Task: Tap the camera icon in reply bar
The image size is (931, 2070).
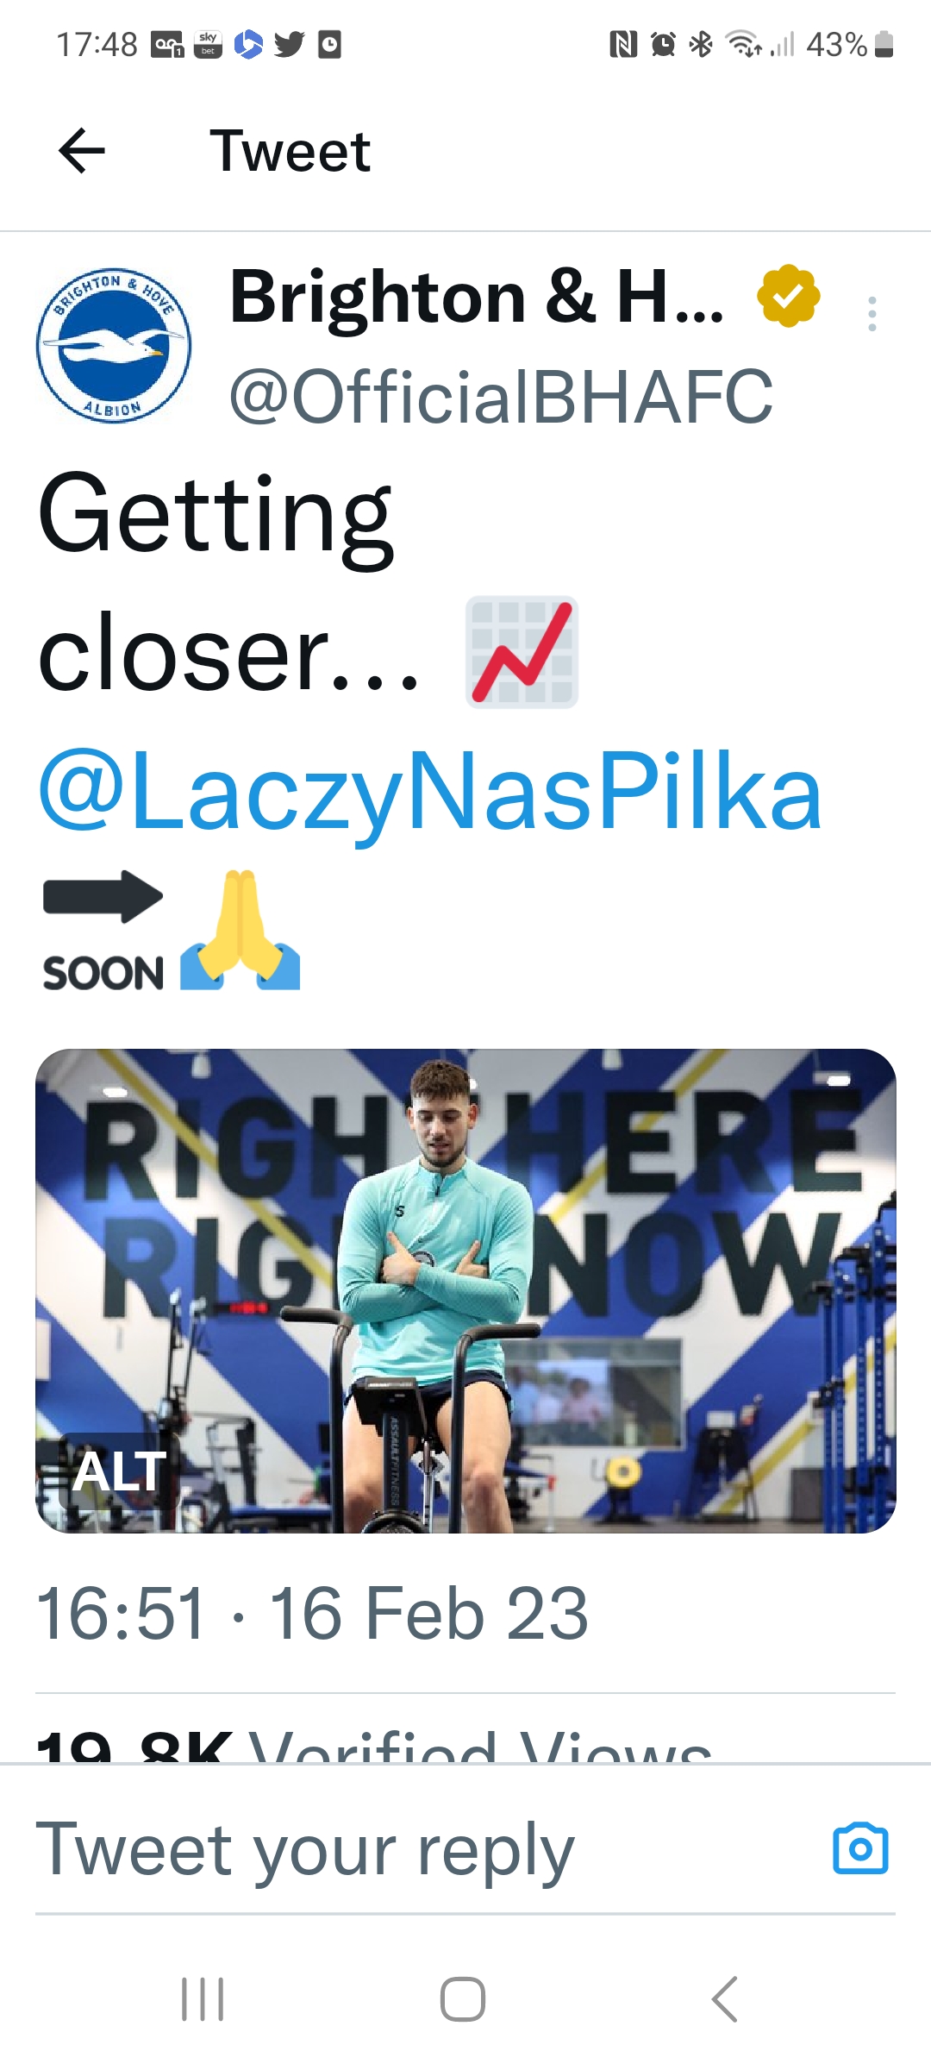Action: 860,1848
